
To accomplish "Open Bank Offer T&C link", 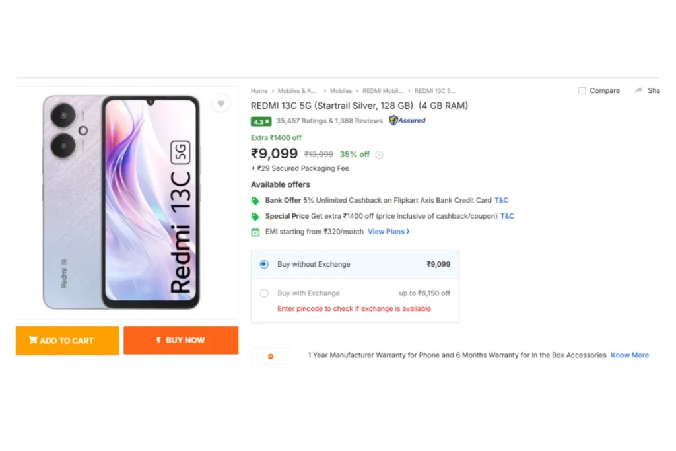I will [502, 200].
